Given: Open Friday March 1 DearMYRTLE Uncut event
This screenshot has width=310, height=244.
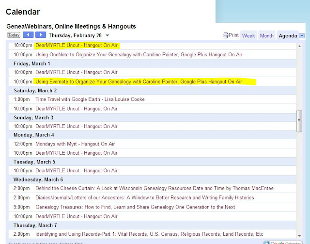Looking at the screenshot, I should tap(77, 72).
